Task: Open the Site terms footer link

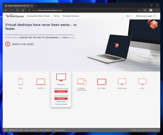Action: 35,130
